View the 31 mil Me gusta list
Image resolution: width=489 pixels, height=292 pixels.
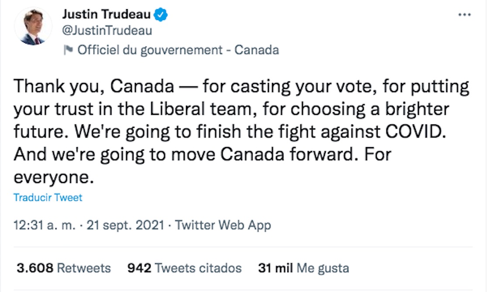tap(303, 268)
